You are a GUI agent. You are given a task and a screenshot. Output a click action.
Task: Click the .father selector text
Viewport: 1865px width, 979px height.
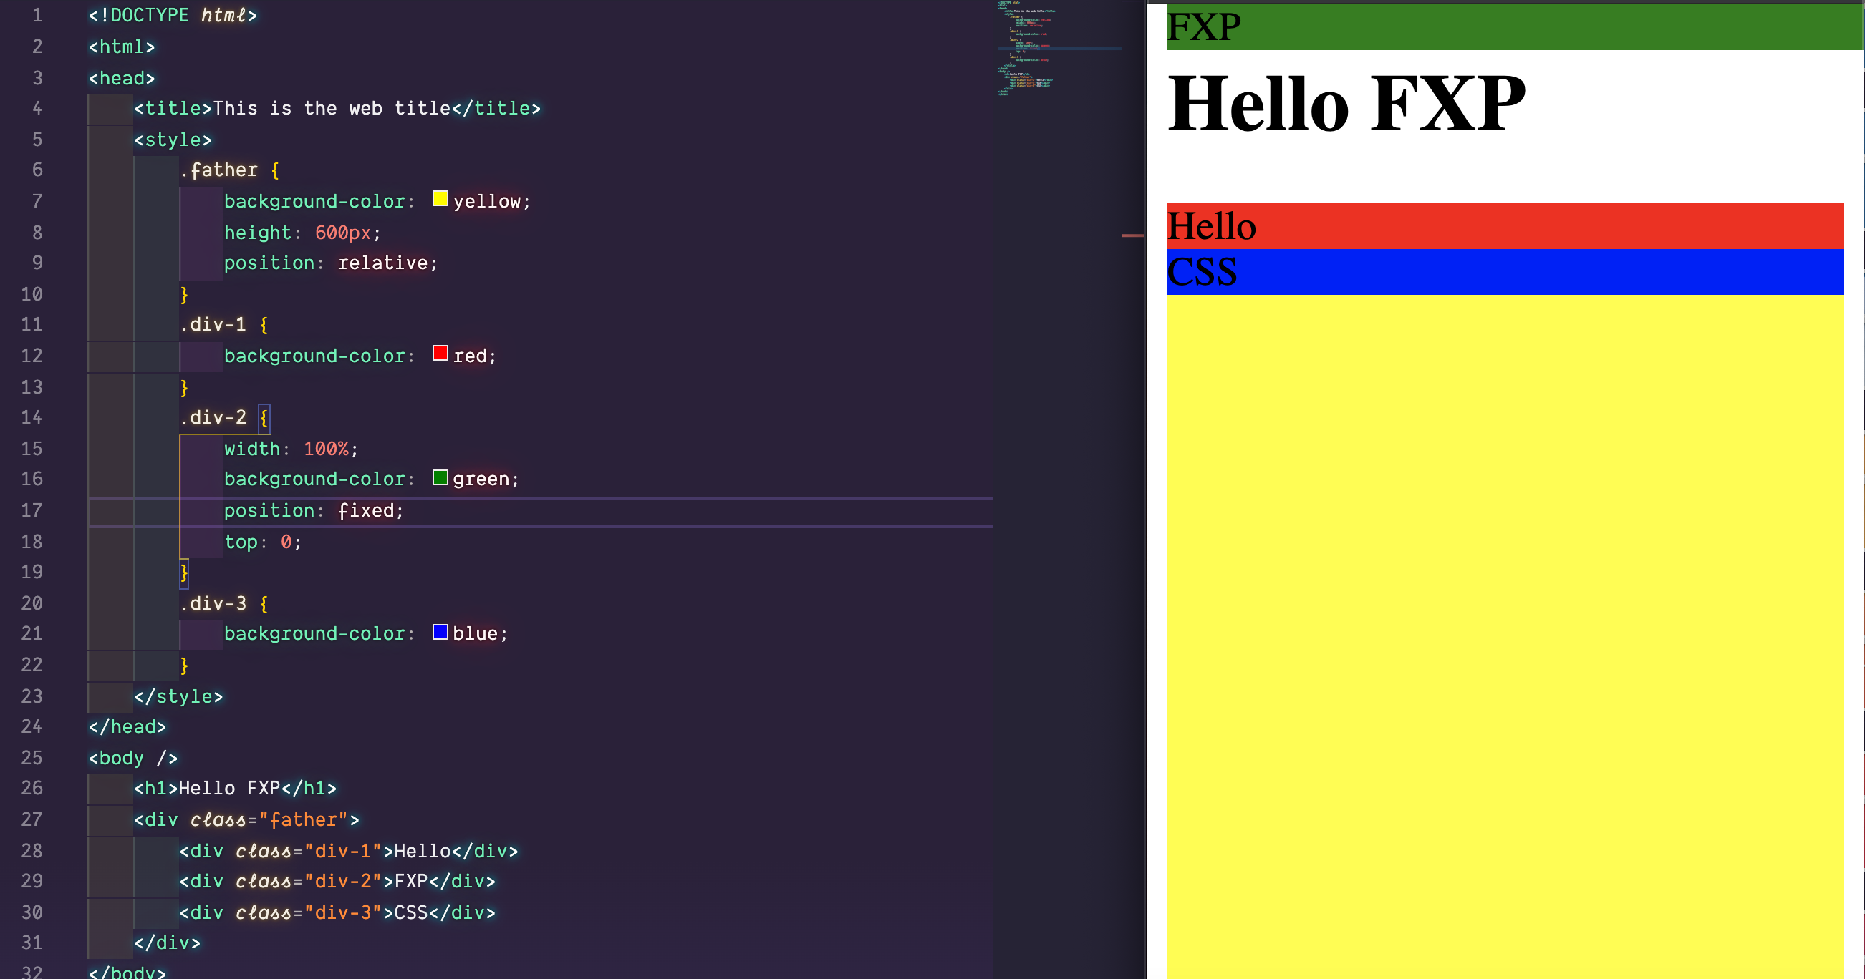click(219, 171)
